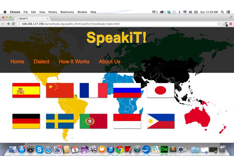234x166 pixels.
Task: Choose the Russian flag
Action: click(x=127, y=90)
